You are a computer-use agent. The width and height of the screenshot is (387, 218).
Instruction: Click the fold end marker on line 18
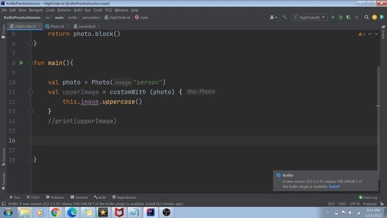click(31, 160)
